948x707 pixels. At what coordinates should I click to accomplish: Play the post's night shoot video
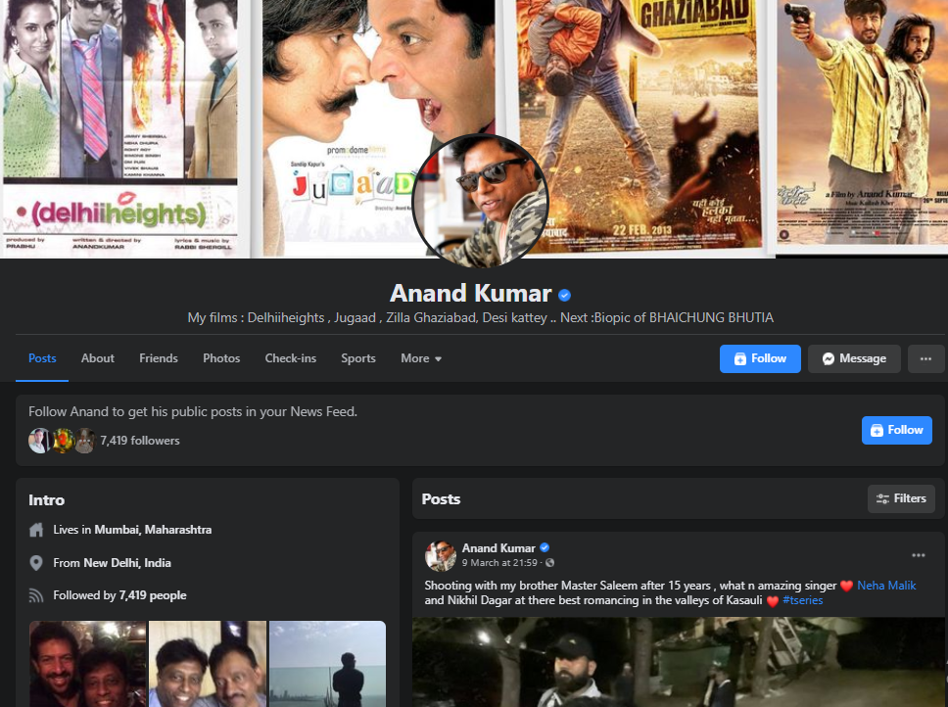point(678,662)
